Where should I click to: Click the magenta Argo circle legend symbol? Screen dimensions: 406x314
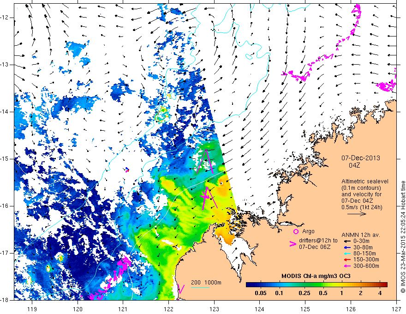click(296, 231)
